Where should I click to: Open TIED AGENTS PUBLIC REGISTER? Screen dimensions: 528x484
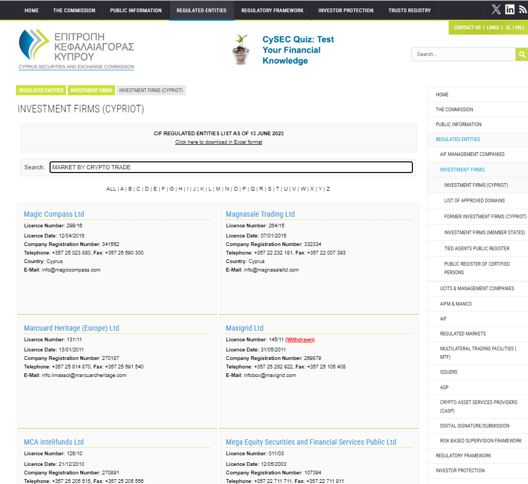point(477,249)
